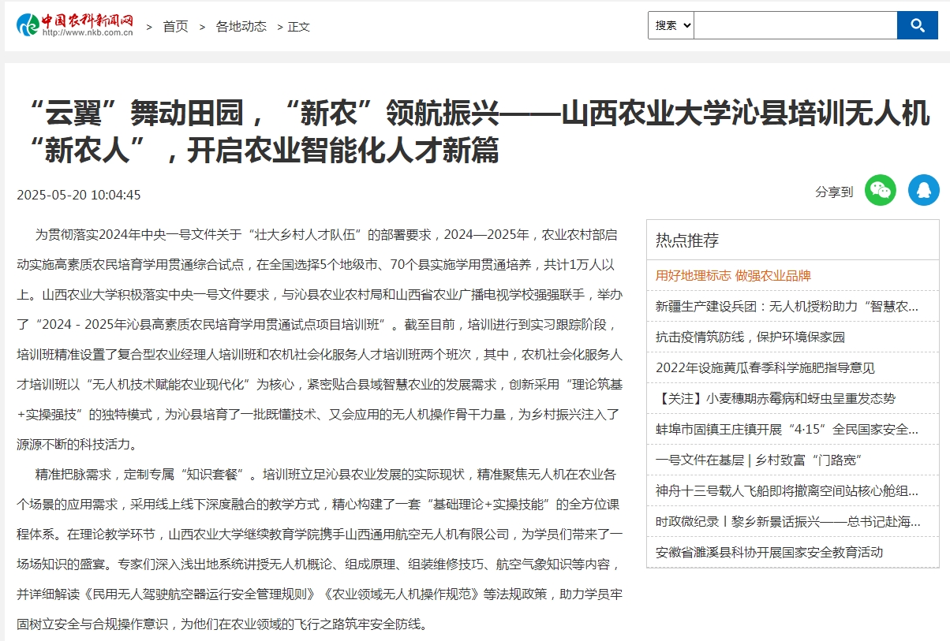Open 神舟十三号载人飞船 article link
The width and height of the screenshot is (950, 641).
(787, 490)
